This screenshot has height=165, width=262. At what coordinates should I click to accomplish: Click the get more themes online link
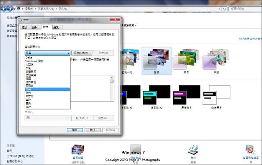pos(250,39)
